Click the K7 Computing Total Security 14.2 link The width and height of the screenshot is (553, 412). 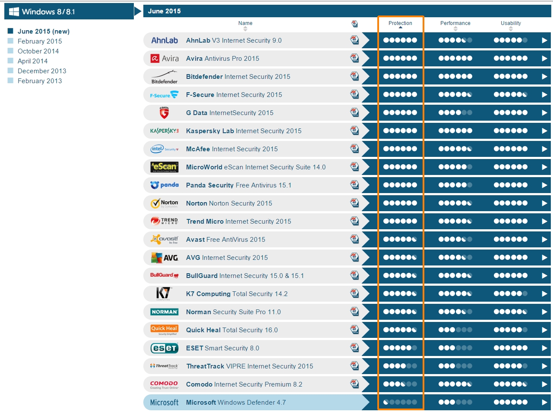click(x=237, y=293)
